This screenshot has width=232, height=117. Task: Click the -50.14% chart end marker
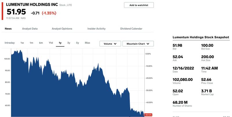(148, 115)
